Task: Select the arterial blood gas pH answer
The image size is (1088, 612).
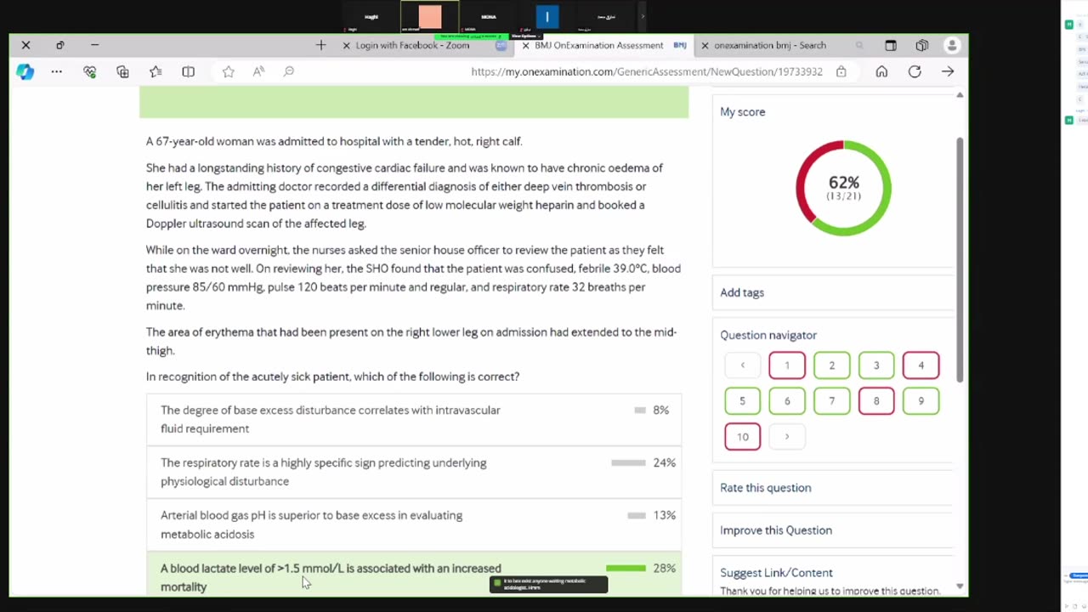Action: click(414, 524)
